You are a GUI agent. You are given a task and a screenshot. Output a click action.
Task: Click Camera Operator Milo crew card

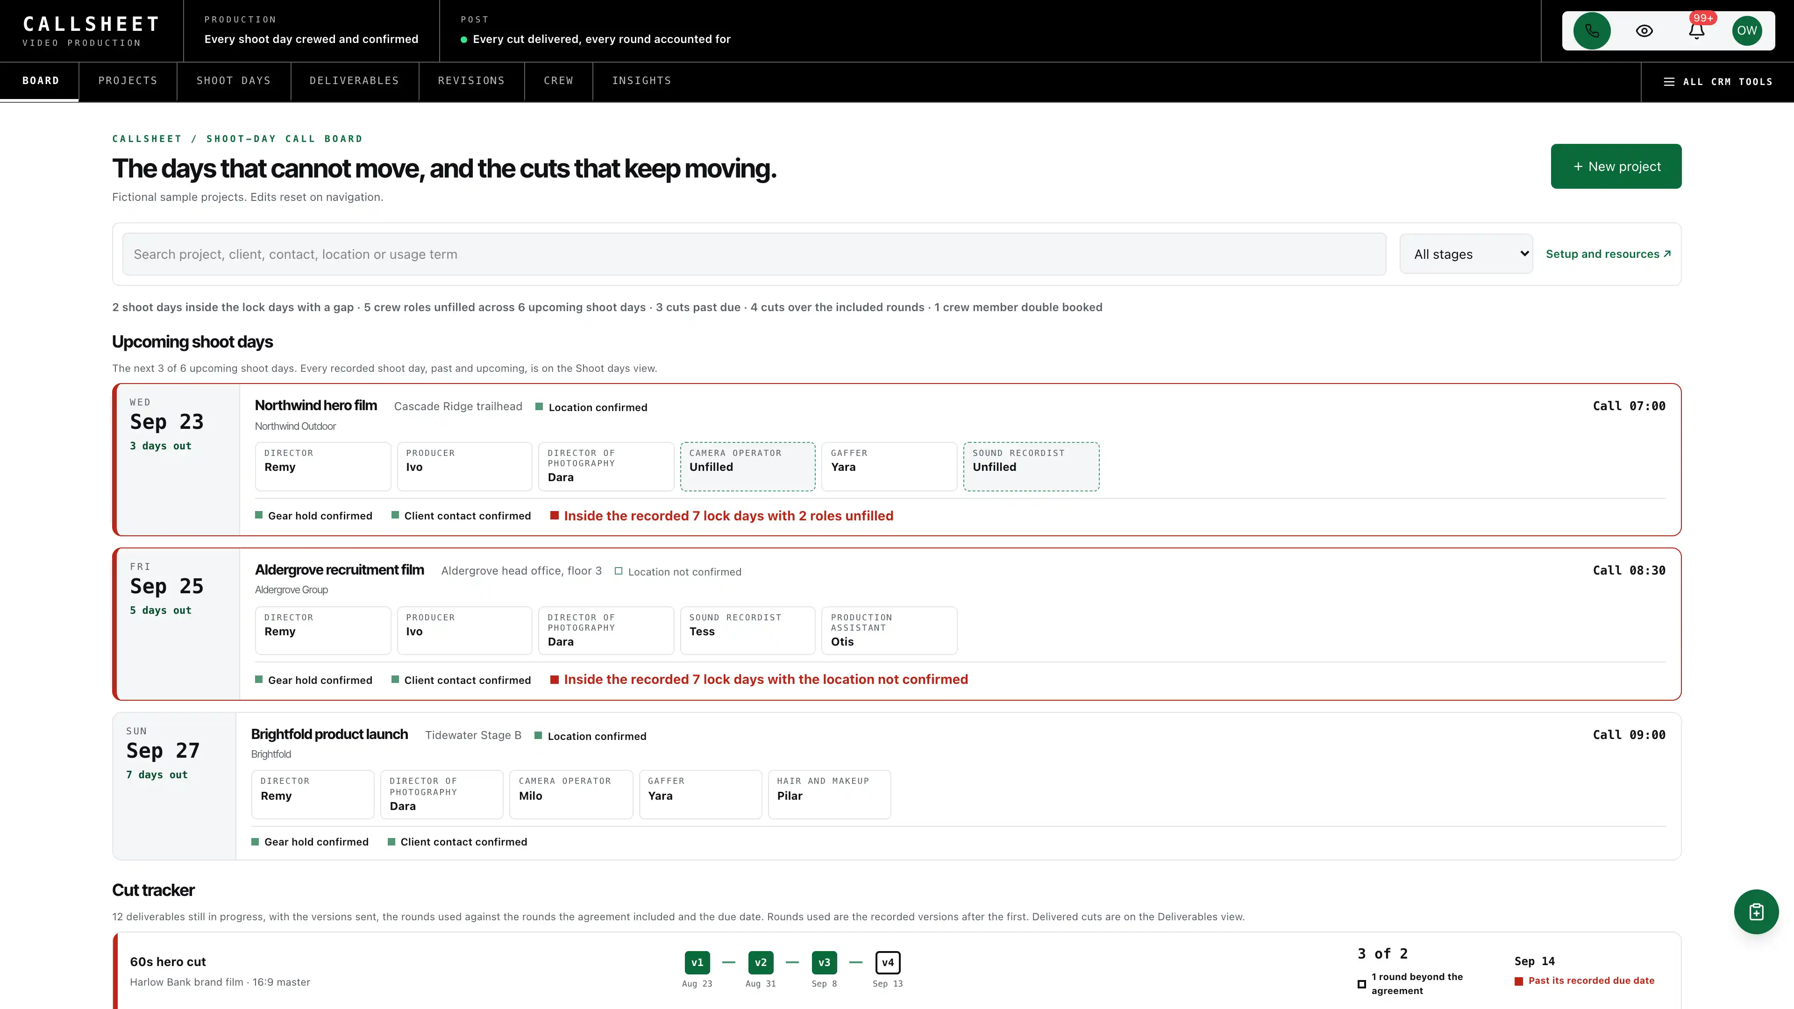point(571,795)
